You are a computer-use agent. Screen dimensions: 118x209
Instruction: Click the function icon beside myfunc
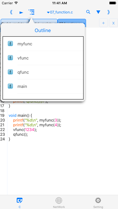pyautogui.click(x=10, y=44)
